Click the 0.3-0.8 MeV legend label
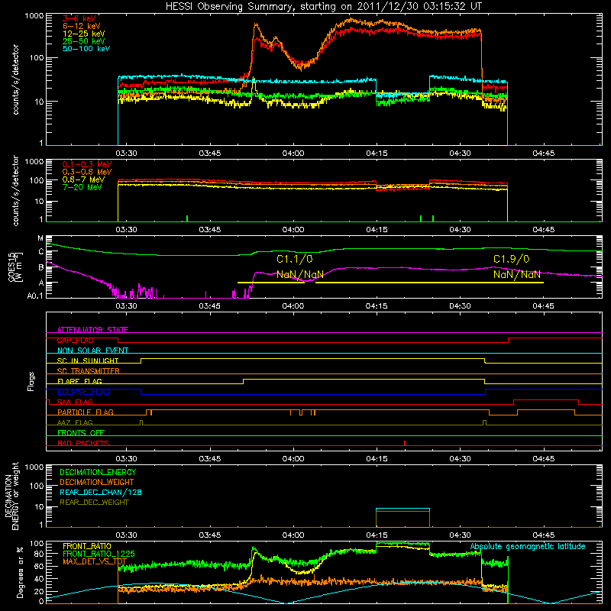The image size is (611, 611). (x=87, y=173)
